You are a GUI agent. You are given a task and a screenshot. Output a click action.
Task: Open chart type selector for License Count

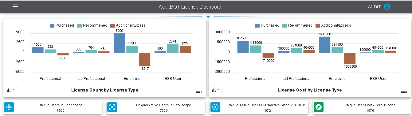tap(11, 90)
